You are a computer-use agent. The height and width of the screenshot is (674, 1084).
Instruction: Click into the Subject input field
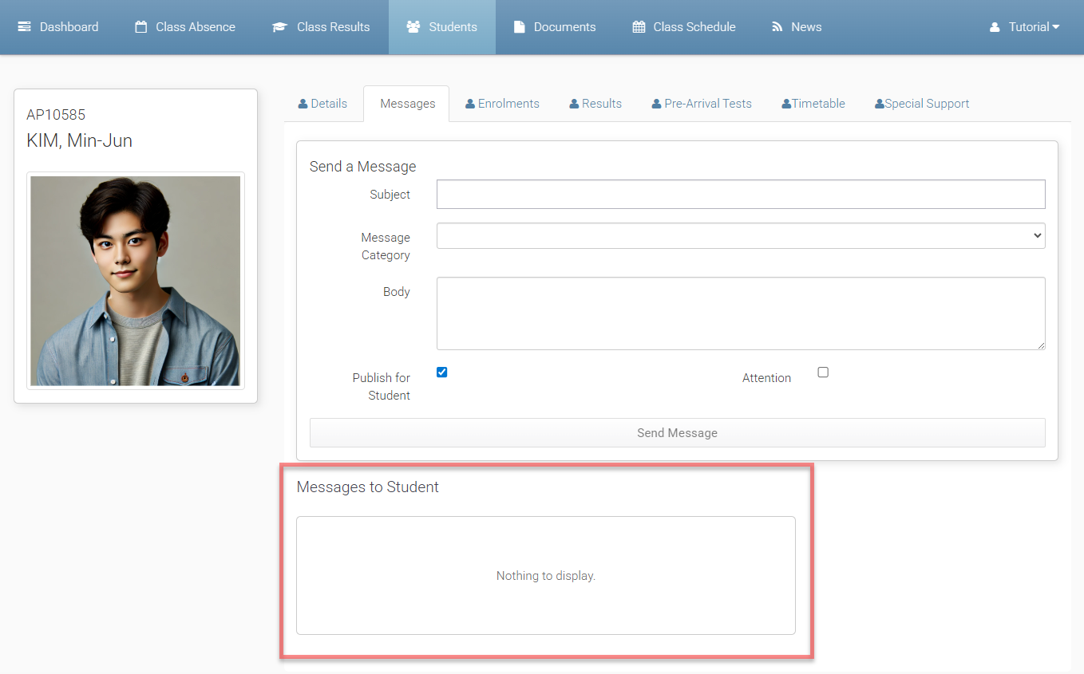tap(740, 194)
